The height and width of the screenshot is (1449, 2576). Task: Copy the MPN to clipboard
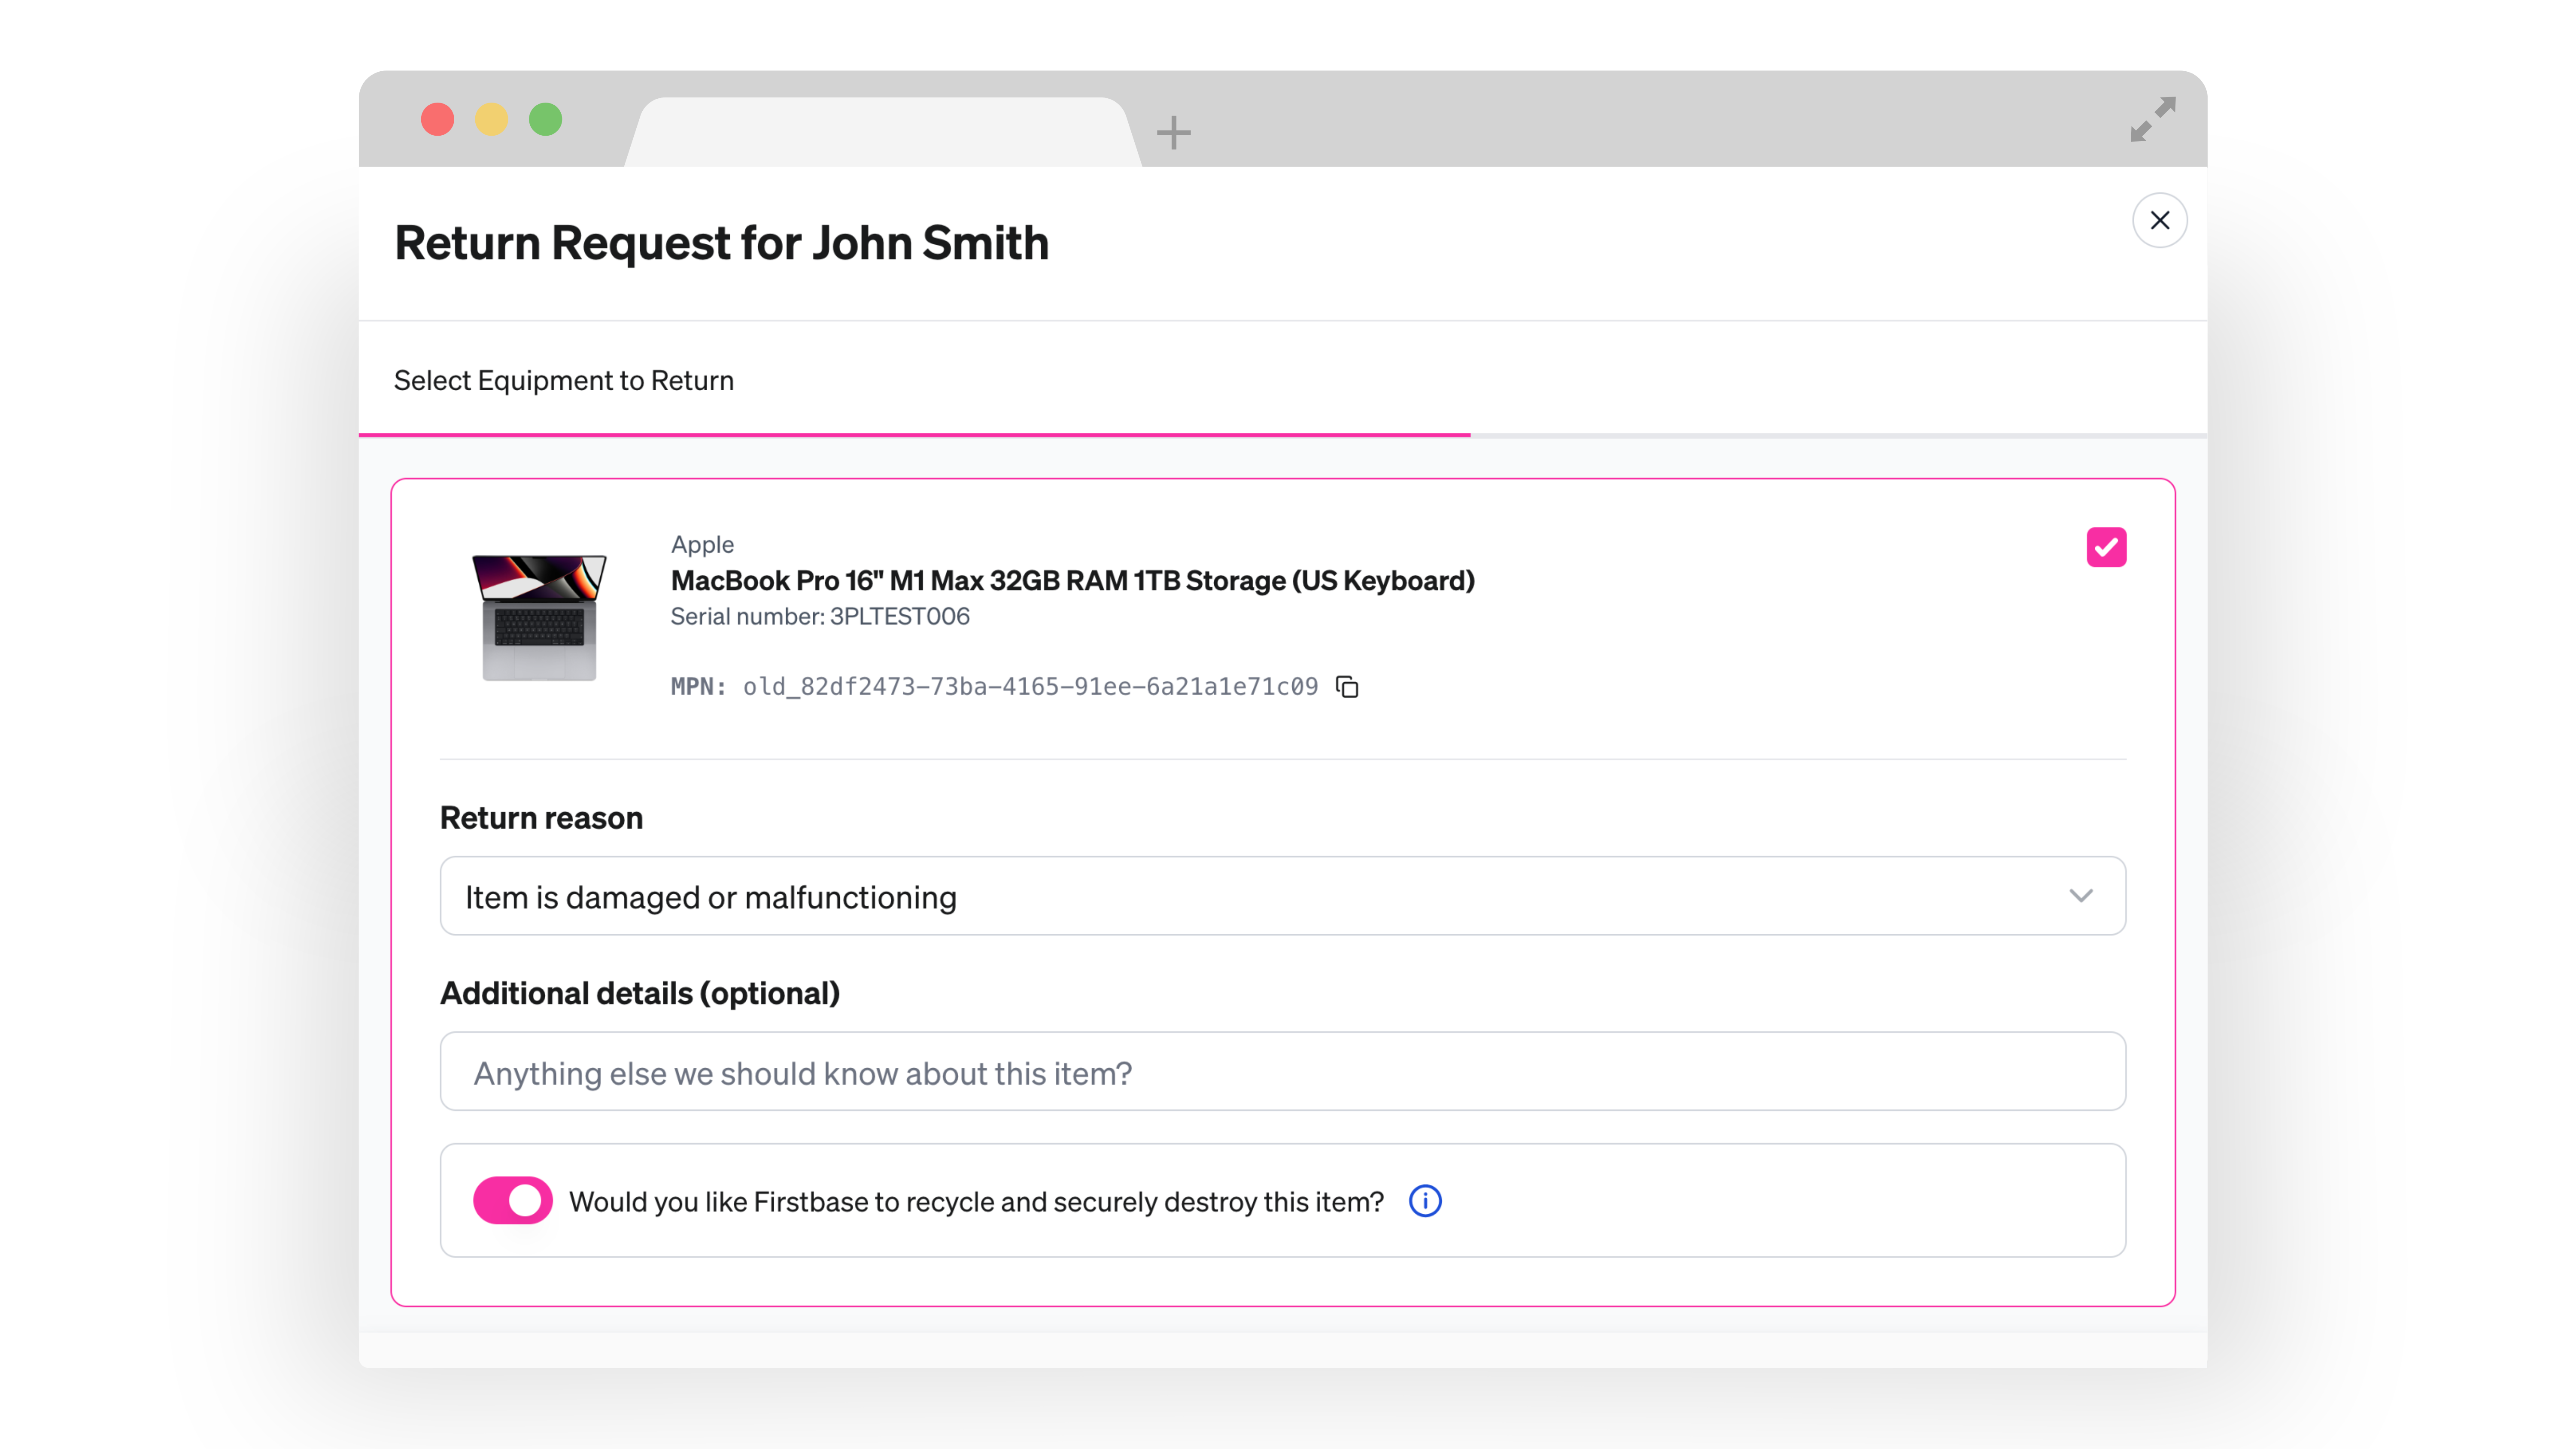click(1347, 687)
